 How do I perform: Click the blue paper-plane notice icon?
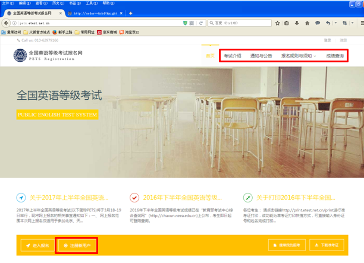pyautogui.click(x=21, y=198)
